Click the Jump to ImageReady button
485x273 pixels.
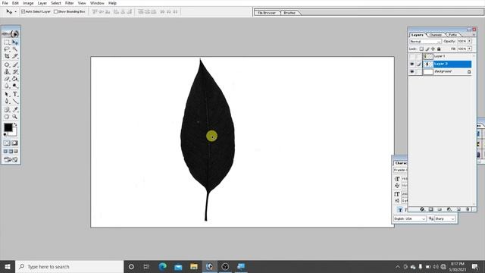point(11,159)
